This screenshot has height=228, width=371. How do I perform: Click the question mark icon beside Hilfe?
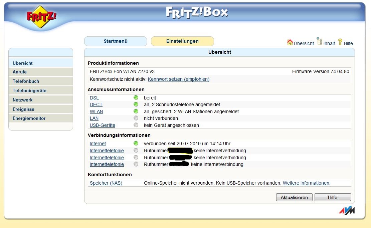340,42
